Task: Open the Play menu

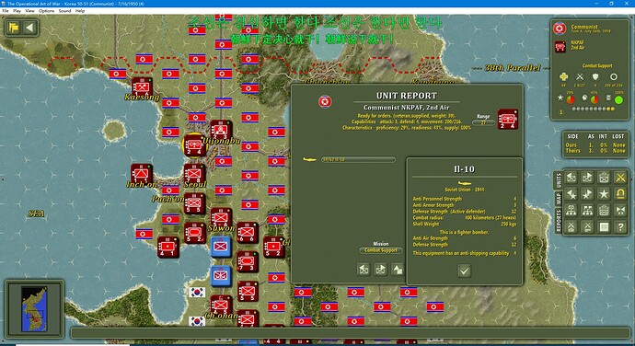Action: click(x=17, y=11)
